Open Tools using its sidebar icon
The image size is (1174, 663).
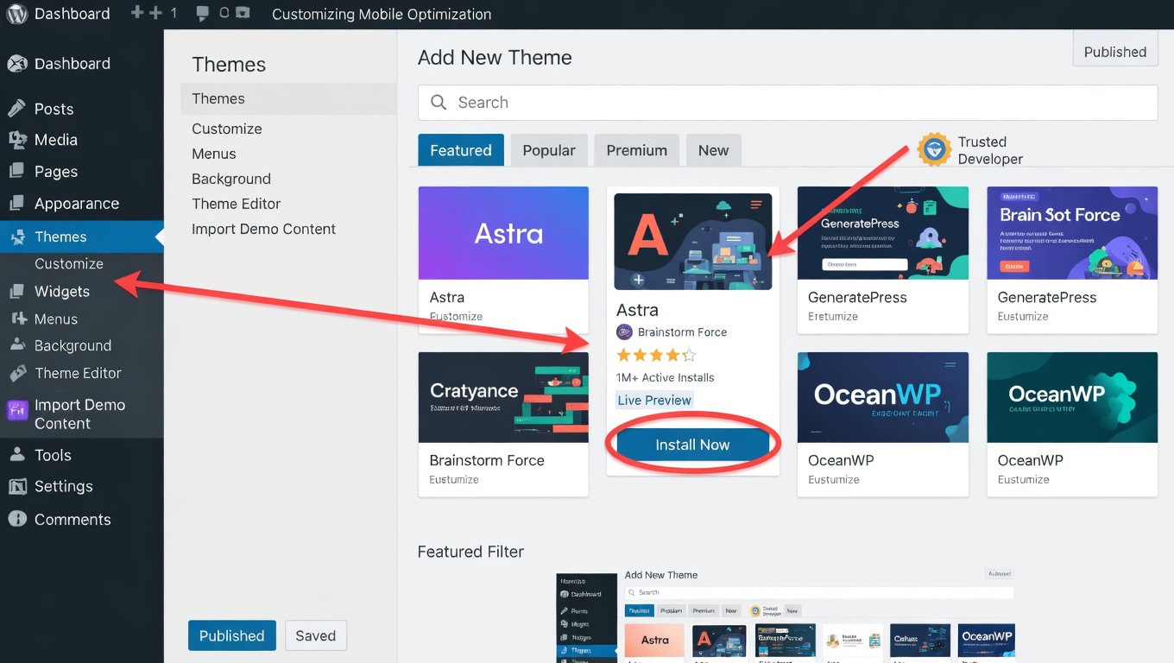coord(16,455)
